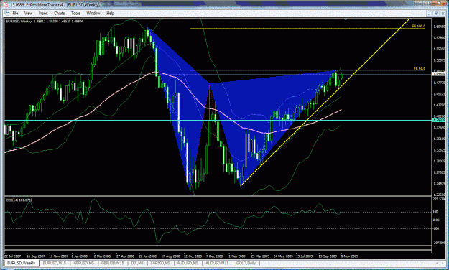Switch to the AUDUSD,M5 tab
The height and width of the screenshot is (270, 449).
tap(188, 263)
